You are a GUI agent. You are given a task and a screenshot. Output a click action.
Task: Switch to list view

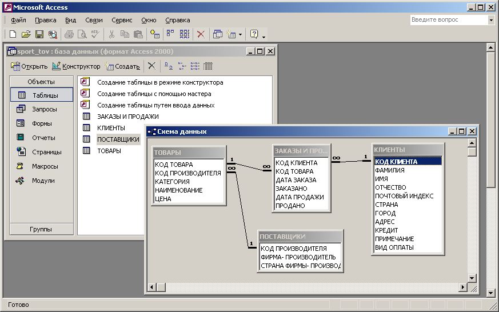click(195, 66)
